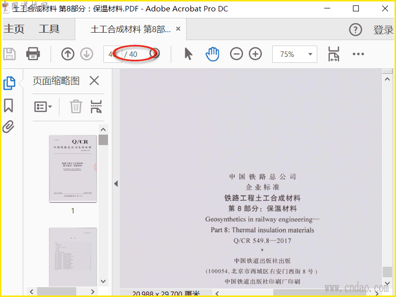396x297 pixels.
Task: Open the attachments paperclip panel
Action: [8, 127]
